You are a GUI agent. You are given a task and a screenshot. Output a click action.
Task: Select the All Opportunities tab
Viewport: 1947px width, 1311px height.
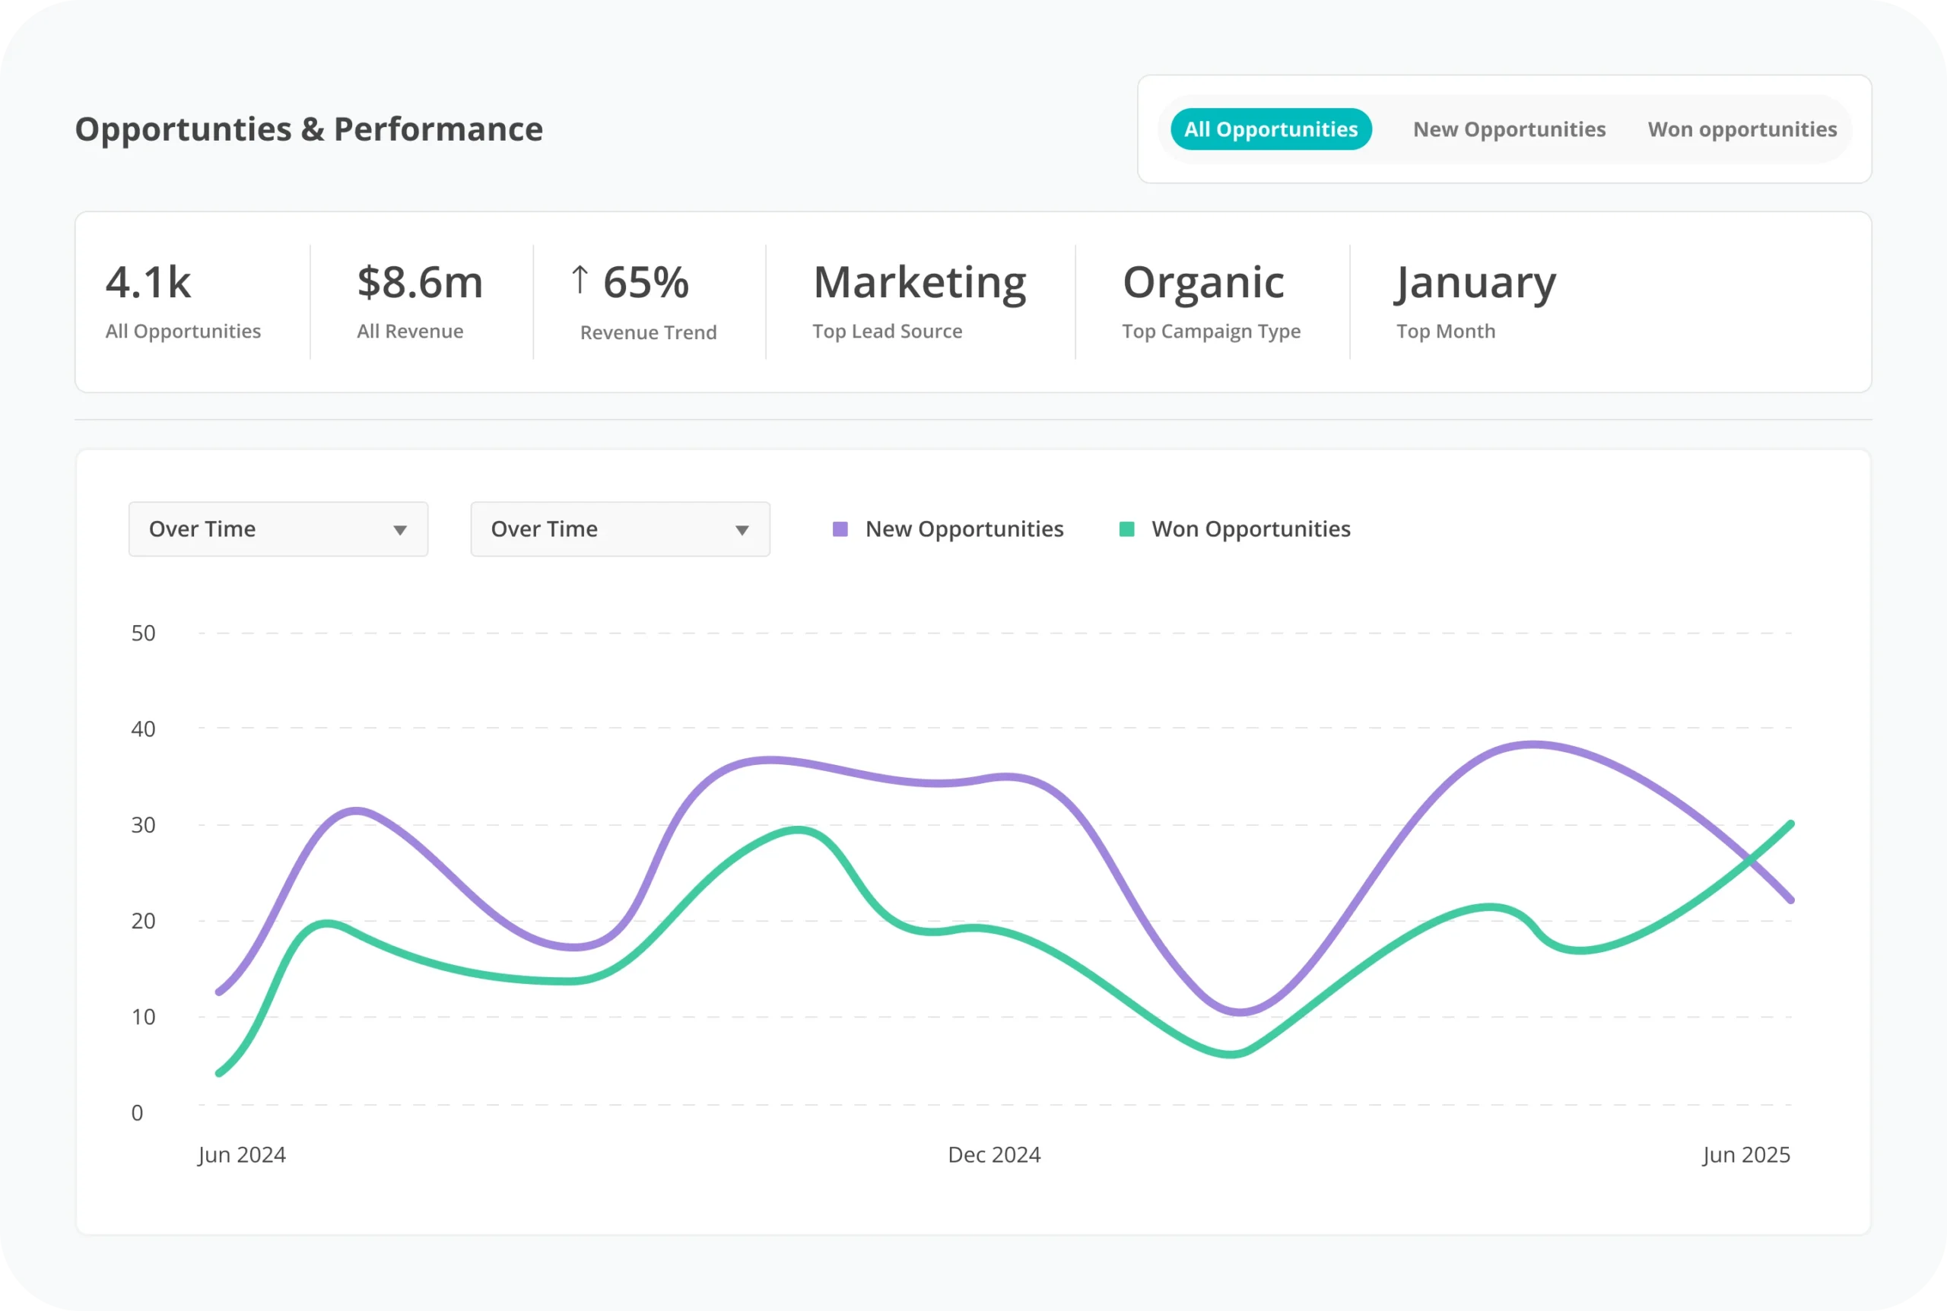pos(1271,129)
